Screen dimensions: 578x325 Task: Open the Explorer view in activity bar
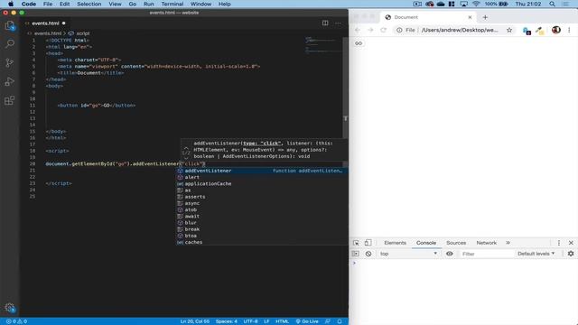click(10, 25)
